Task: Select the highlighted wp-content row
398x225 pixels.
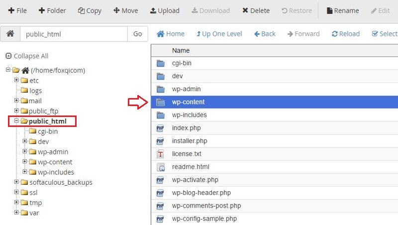Action: (x=275, y=102)
